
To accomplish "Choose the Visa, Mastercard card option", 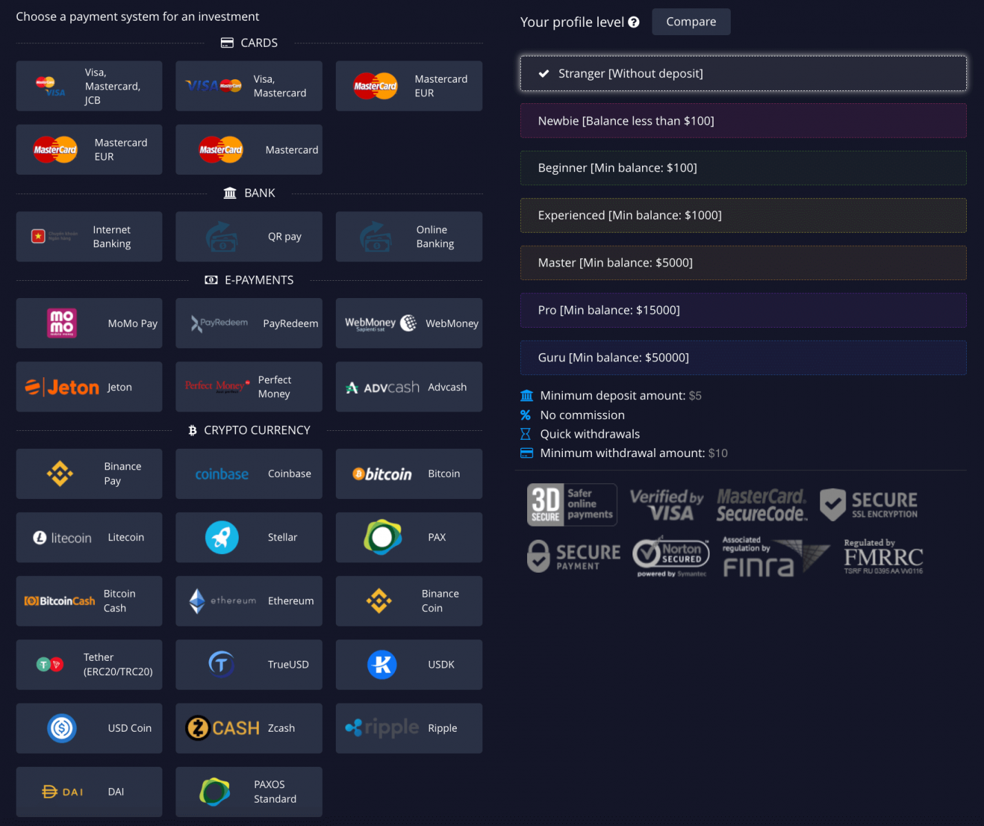I will pyautogui.click(x=248, y=86).
